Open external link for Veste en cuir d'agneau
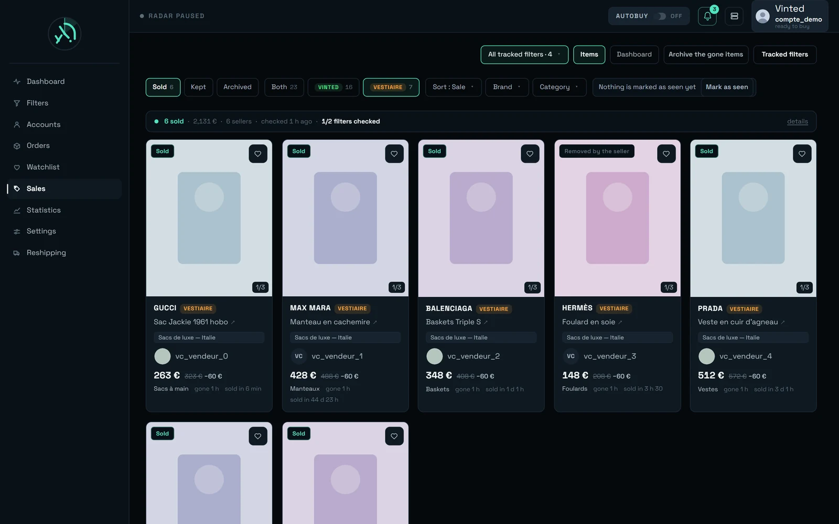The image size is (839, 524). click(783, 322)
